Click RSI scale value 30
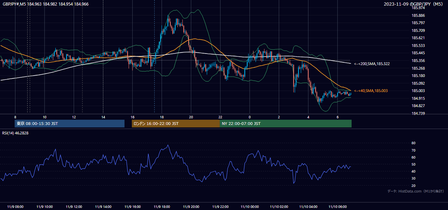Viewport: 448px width, 210px height. (x=413, y=178)
